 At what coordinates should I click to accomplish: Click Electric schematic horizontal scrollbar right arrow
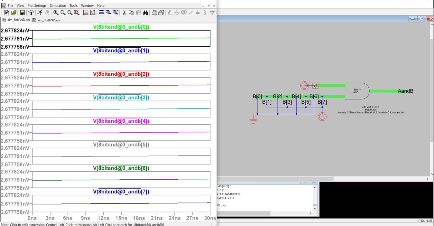pos(428,179)
